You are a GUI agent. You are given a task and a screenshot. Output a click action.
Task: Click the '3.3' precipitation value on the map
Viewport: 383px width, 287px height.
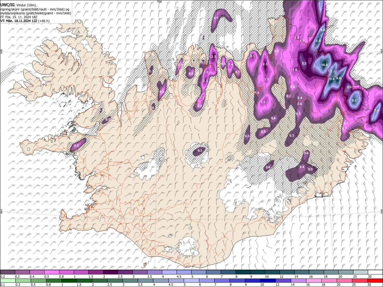tap(304, 63)
